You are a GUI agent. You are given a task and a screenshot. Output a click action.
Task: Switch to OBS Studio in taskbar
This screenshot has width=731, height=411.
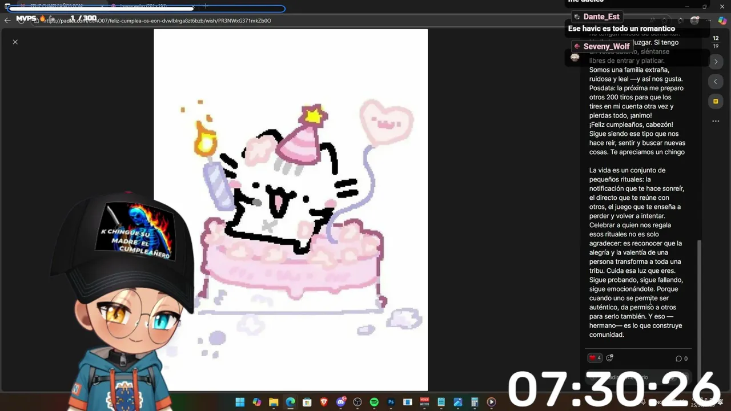coord(358,402)
